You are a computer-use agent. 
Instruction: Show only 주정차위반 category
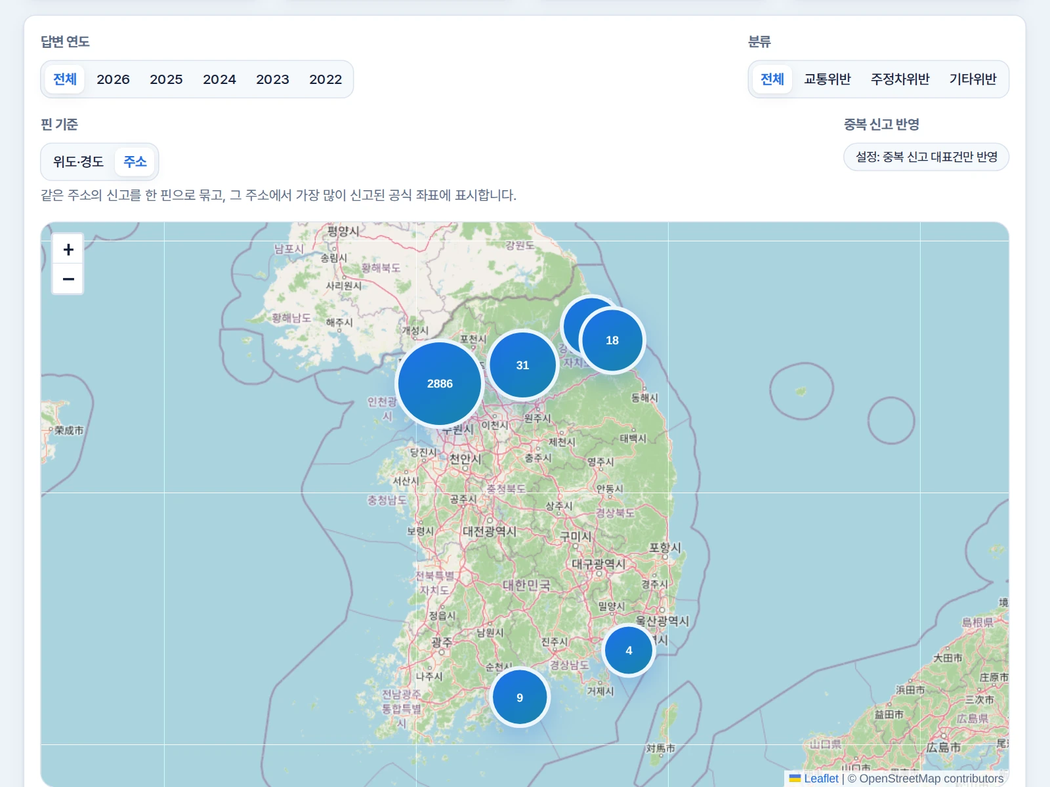[900, 79]
